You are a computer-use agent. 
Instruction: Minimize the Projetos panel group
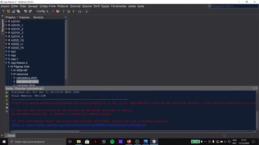pyautogui.click(x=66, y=17)
